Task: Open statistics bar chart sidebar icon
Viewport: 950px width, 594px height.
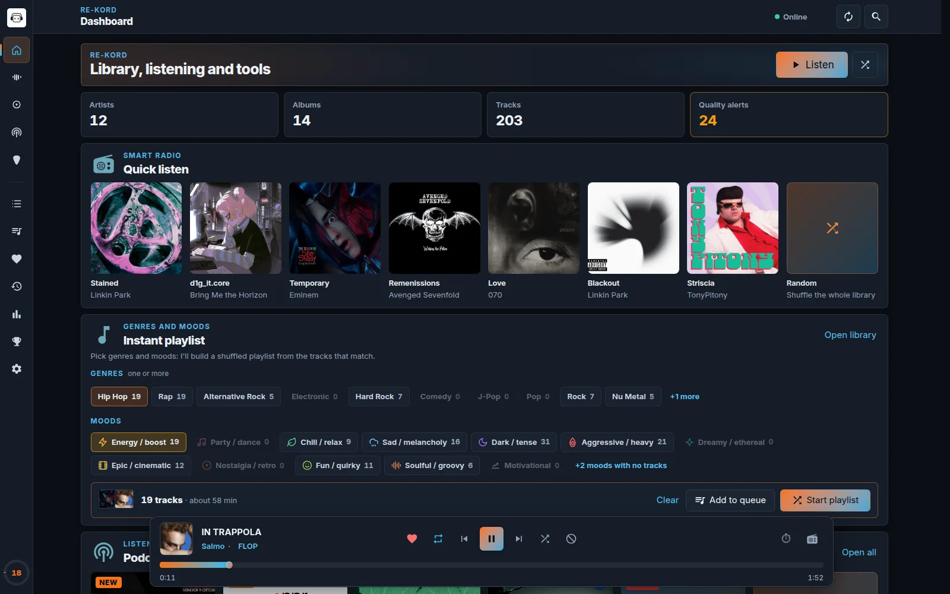Action: tap(17, 314)
